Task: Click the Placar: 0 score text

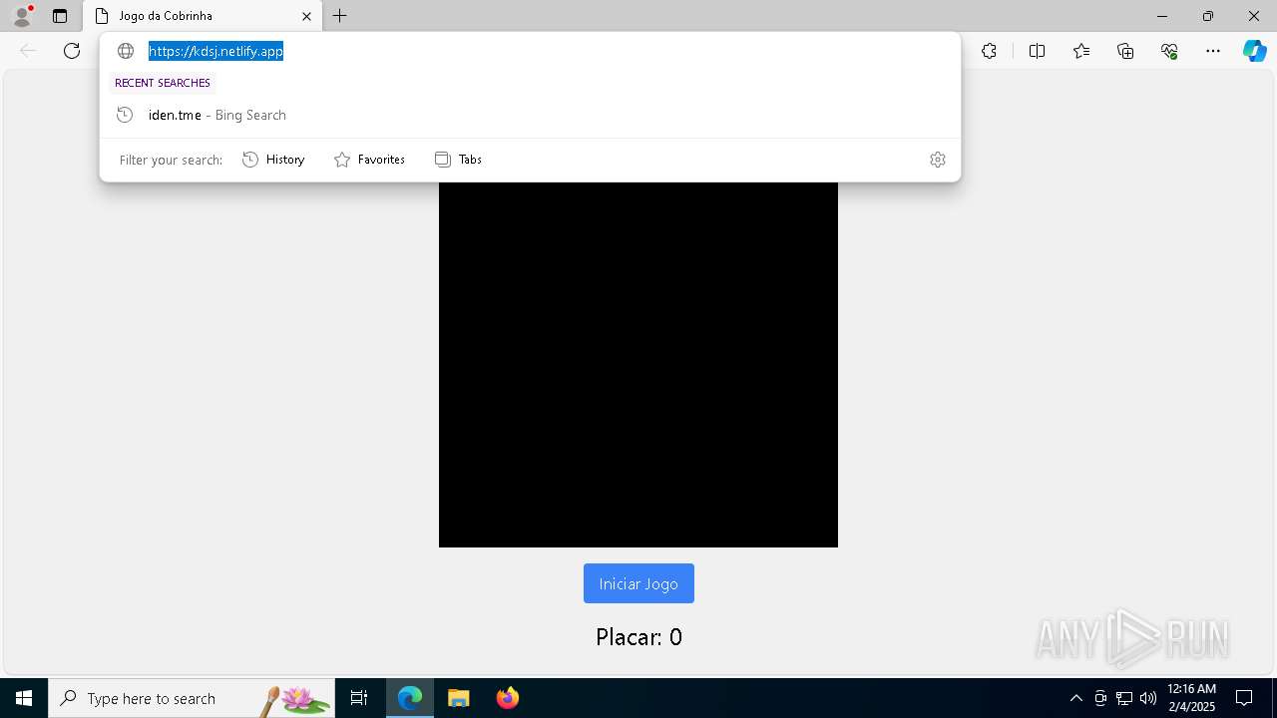Action: [638, 637]
